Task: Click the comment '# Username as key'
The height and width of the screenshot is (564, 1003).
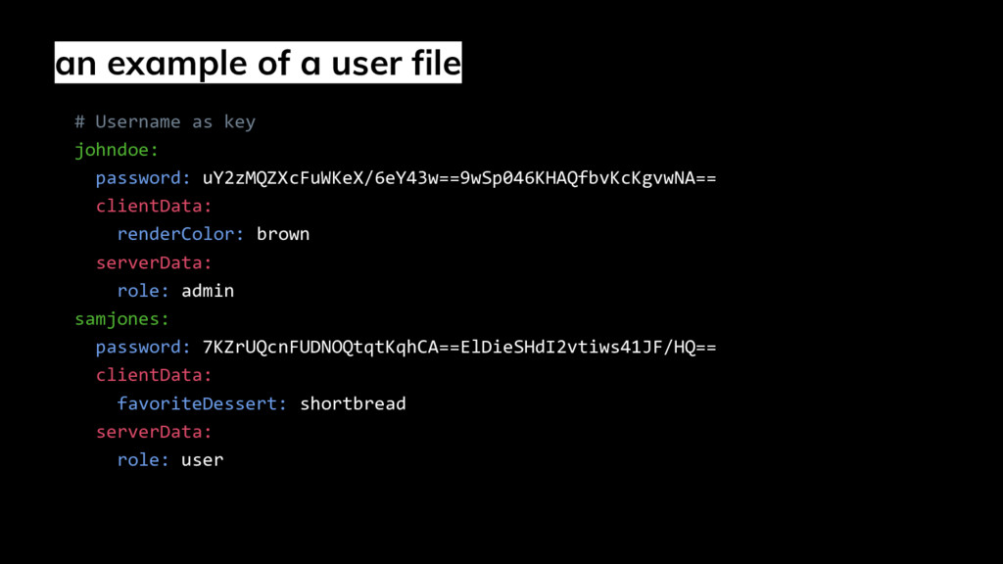Action: pyautogui.click(x=165, y=121)
